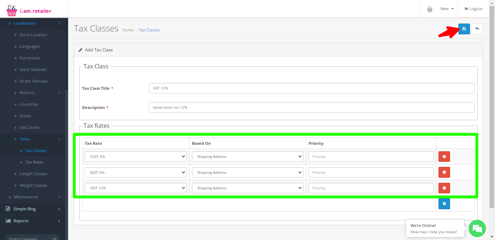
Task: Click the Based On column header
Action: pyautogui.click(x=201, y=143)
